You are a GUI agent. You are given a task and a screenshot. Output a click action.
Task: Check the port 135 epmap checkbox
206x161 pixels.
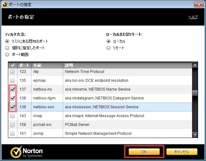point(13,80)
